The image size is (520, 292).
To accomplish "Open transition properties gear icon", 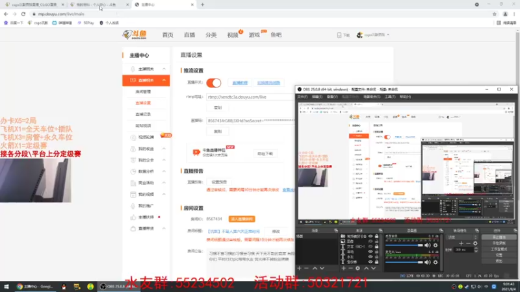I will coord(475,243).
